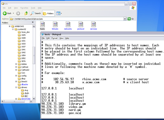The height and width of the screenshot is (120, 164).
Task: Open Explorer's View menu
Action: pos(16,8)
